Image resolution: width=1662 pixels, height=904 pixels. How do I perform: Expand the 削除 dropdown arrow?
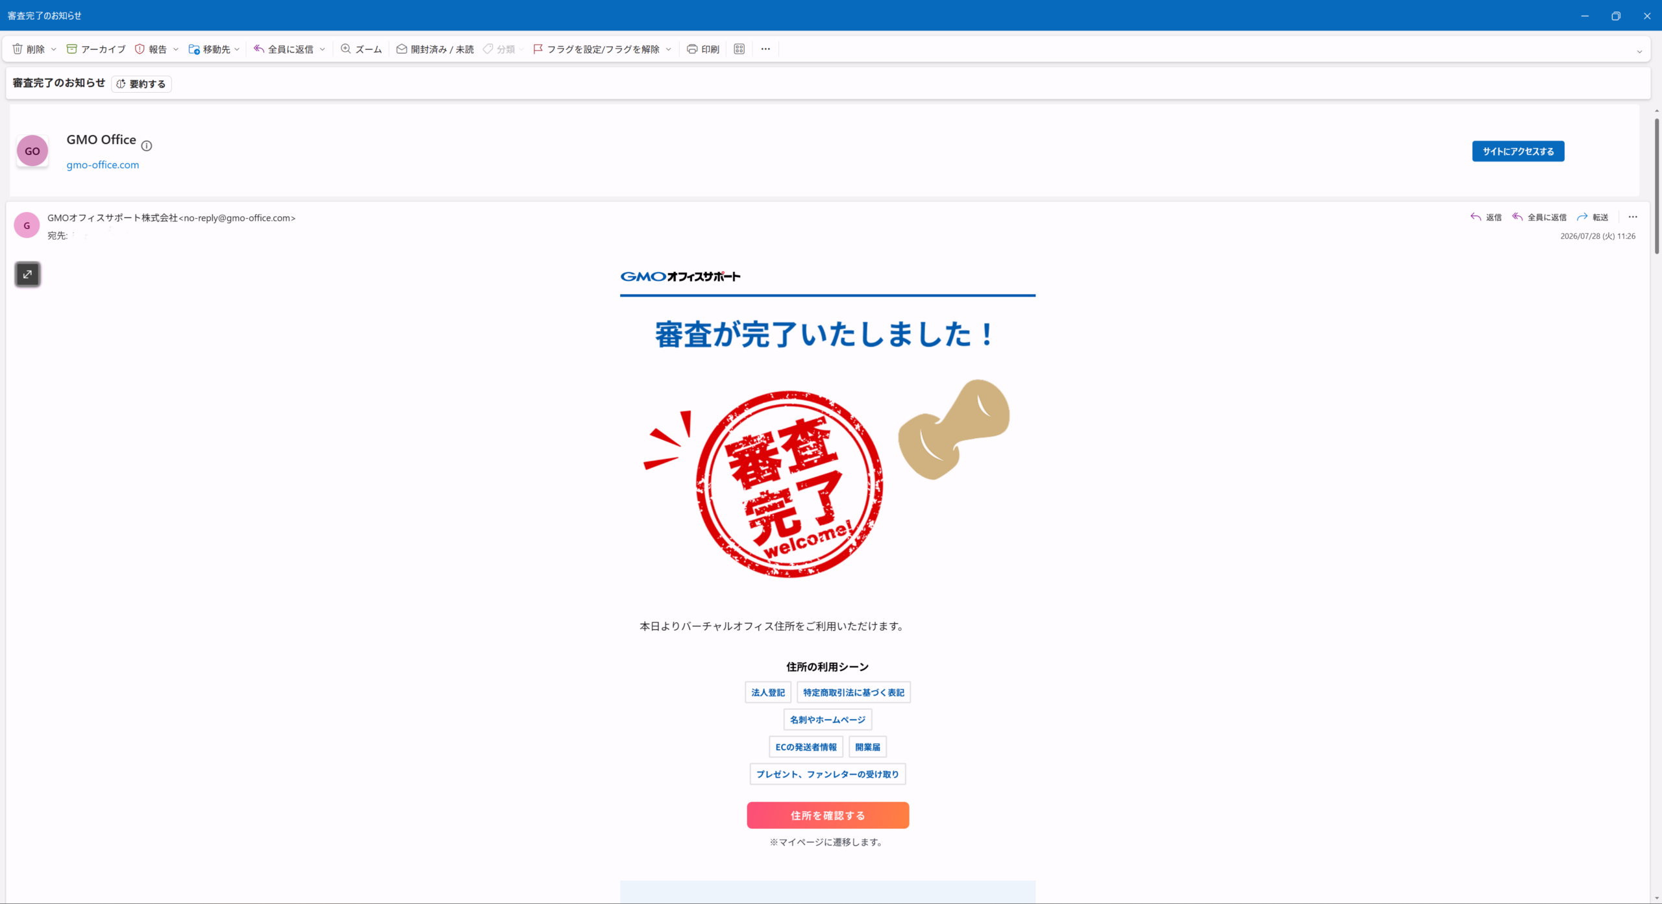click(x=54, y=49)
